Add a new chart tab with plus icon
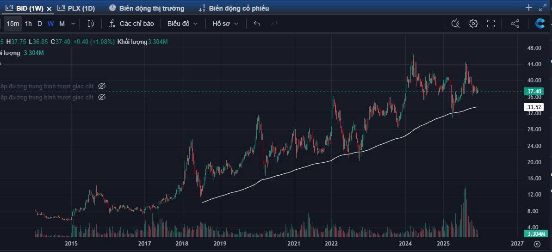 pyautogui.click(x=529, y=7)
